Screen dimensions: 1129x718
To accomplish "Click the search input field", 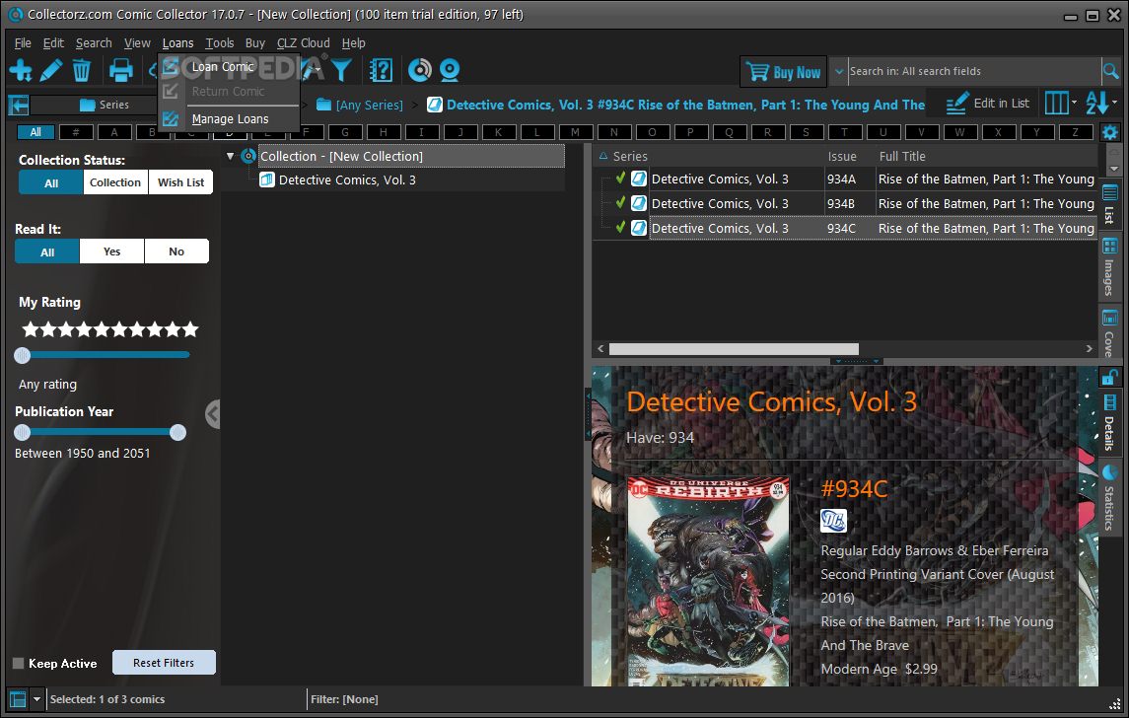I will [x=974, y=71].
